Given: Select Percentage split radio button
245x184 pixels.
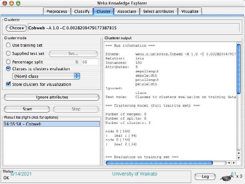Looking at the screenshot, I should pos(8,62).
